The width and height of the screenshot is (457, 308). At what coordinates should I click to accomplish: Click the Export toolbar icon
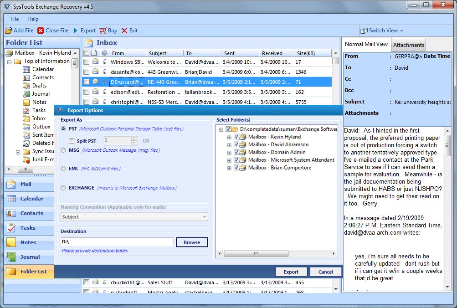76,31
